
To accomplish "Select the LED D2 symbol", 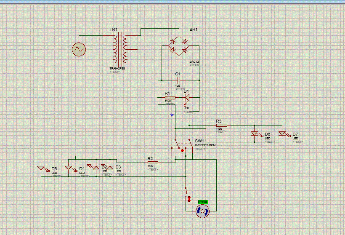I will [96, 167].
